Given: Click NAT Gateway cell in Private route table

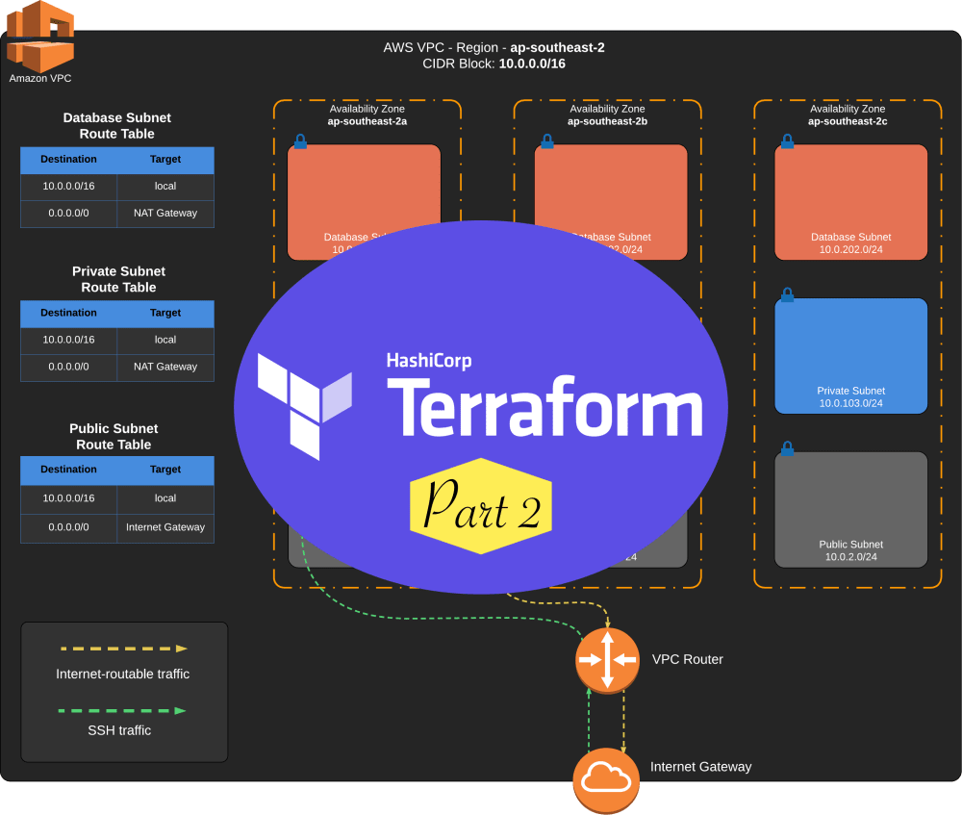Looking at the screenshot, I should click(165, 367).
